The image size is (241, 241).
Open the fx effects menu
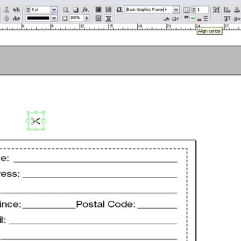tap(86, 10)
